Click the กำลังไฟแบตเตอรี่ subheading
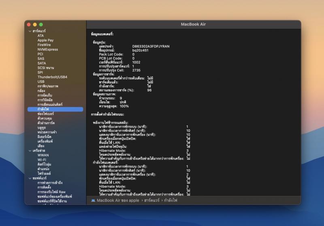Viewport: 324px width, 226px height. [105, 162]
